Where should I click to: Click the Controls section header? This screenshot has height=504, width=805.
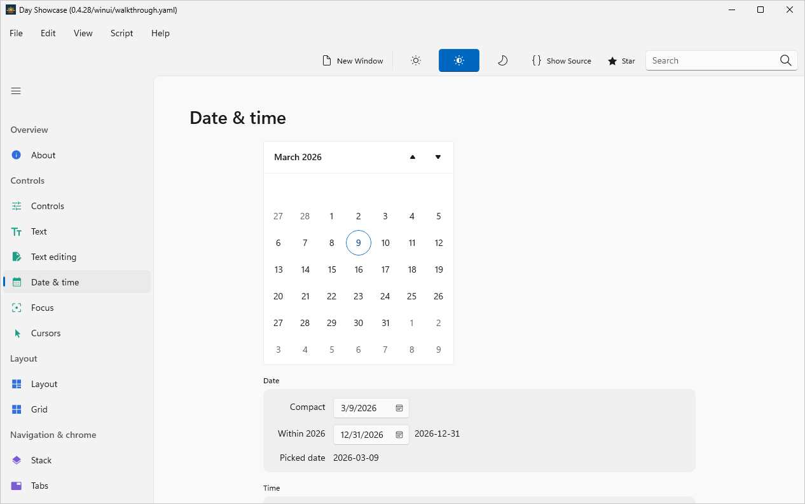(27, 180)
